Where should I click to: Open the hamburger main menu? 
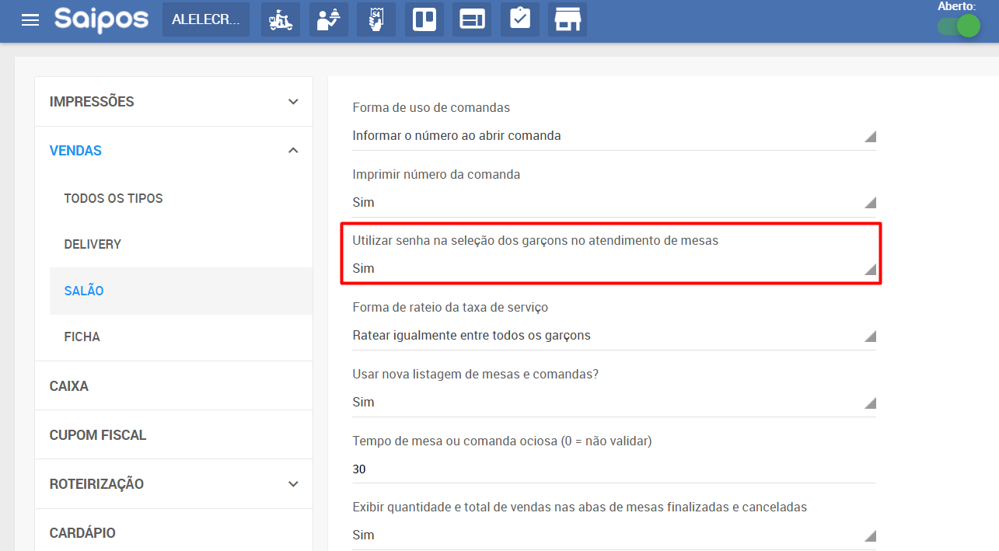click(x=30, y=20)
